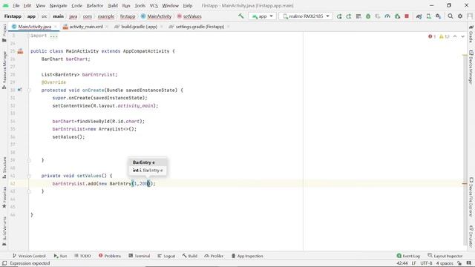Click the class gutter icon beside MainActivity
The height and width of the screenshot is (267, 475).
(x=20, y=51)
